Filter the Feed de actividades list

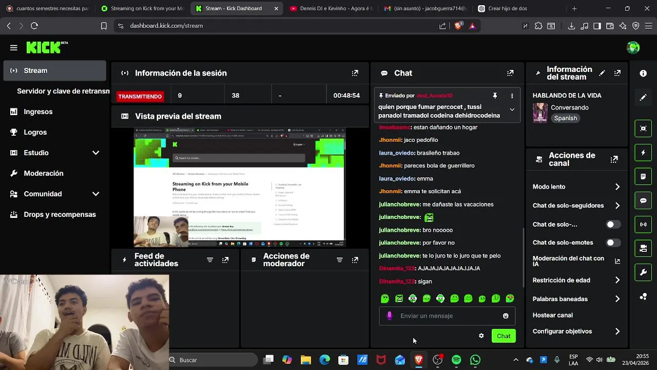coord(209,260)
